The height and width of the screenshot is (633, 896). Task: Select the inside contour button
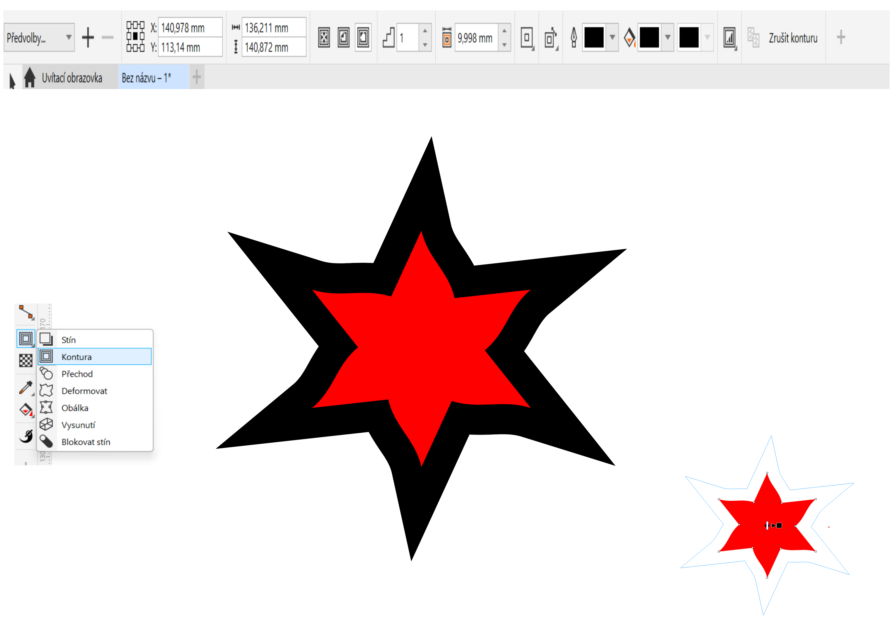pyautogui.click(x=343, y=38)
